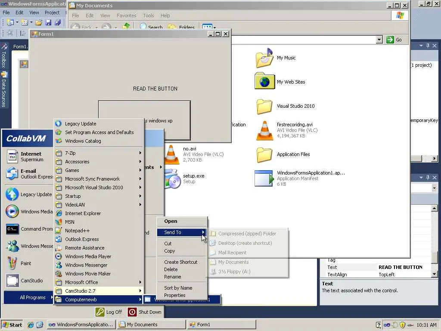Viewport: 441px width, 331px height.
Task: Click the Shut Down button
Action: coord(145,312)
